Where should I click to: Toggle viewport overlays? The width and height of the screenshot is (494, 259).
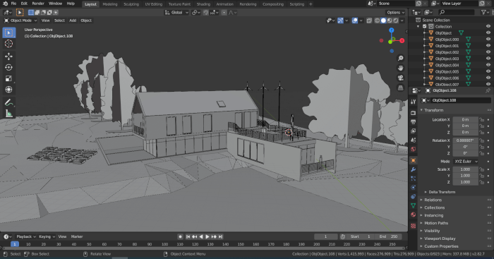pyautogui.click(x=355, y=20)
